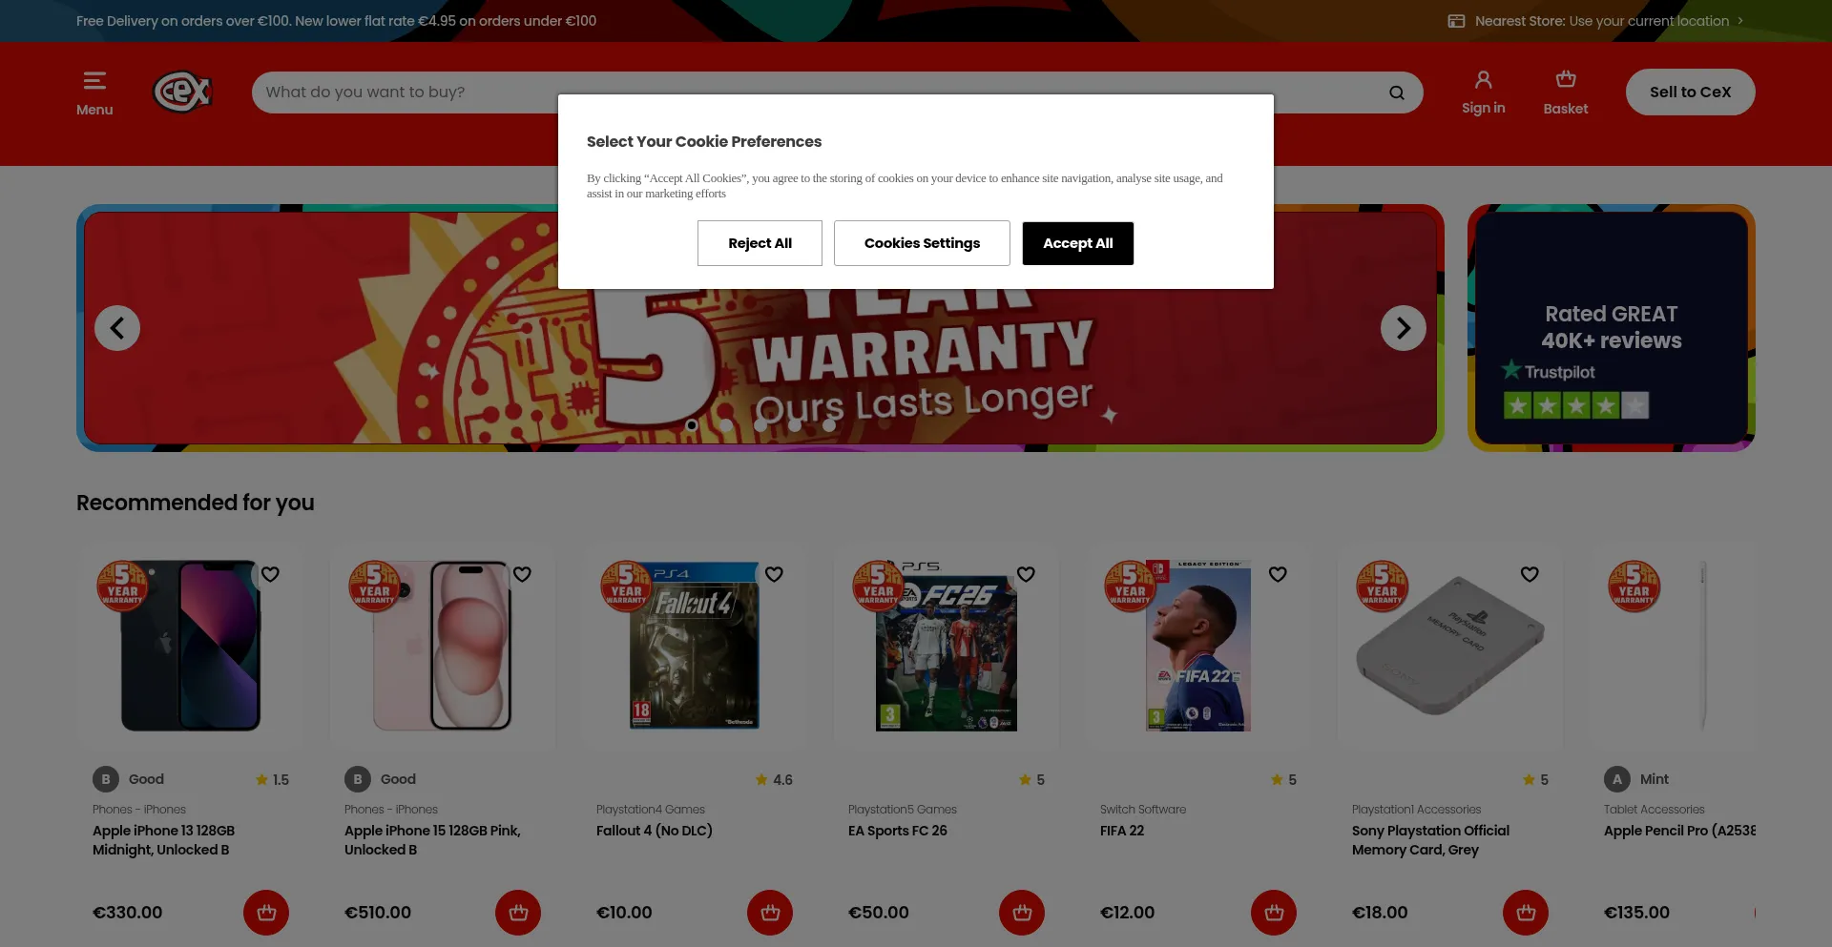1832x947 pixels.
Task: Toggle wishlist heart on Sony Memory Card
Action: click(x=1530, y=574)
